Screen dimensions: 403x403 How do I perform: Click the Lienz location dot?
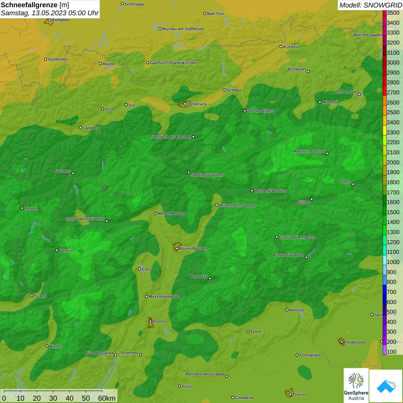tap(353, 184)
